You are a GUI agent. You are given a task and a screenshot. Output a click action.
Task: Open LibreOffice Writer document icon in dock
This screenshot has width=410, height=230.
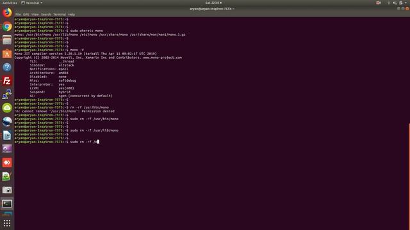click(7, 135)
